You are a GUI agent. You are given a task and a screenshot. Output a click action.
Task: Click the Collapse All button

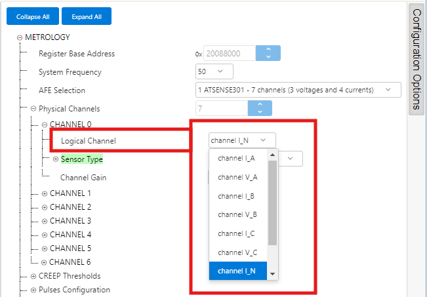pos(33,16)
